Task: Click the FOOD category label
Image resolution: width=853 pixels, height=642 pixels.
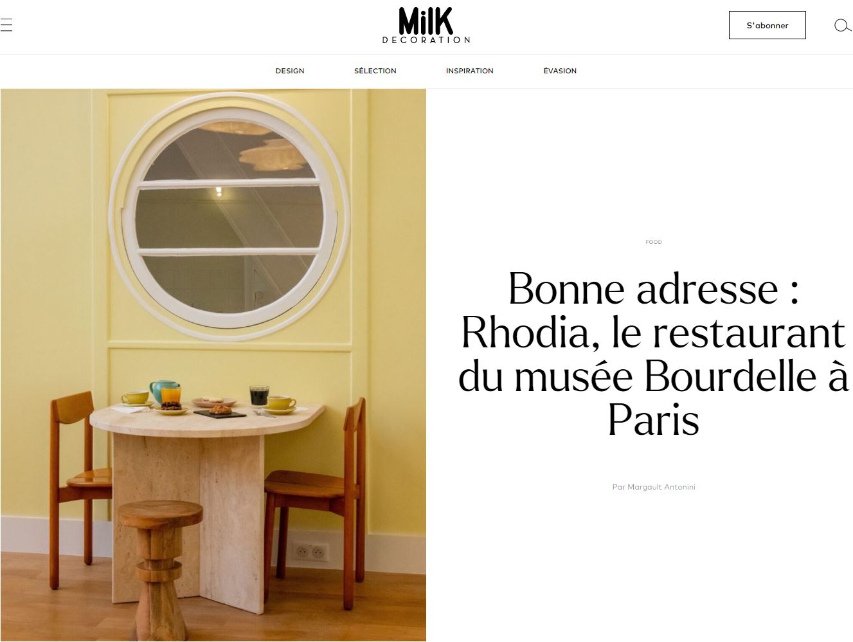Action: click(654, 242)
